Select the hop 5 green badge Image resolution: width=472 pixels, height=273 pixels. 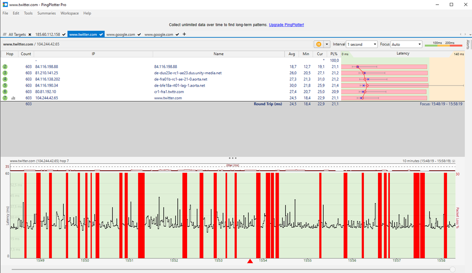pos(5,86)
